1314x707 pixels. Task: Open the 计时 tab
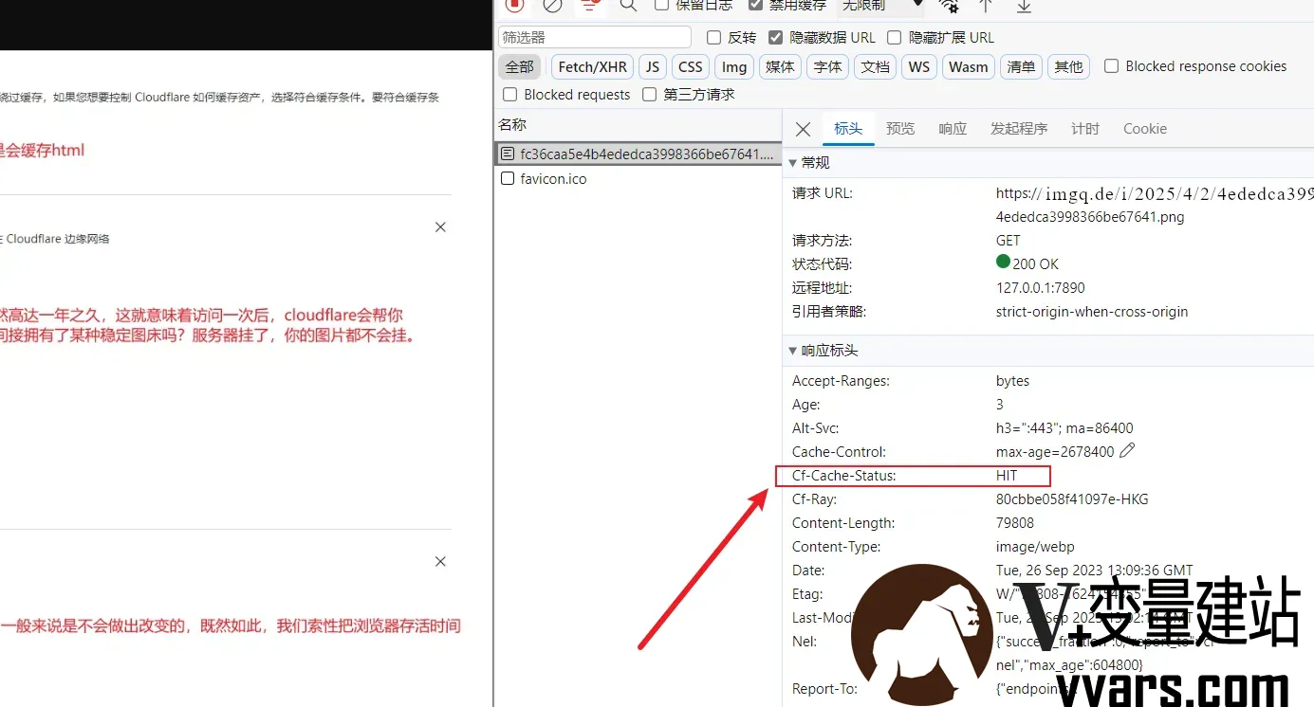(x=1085, y=129)
